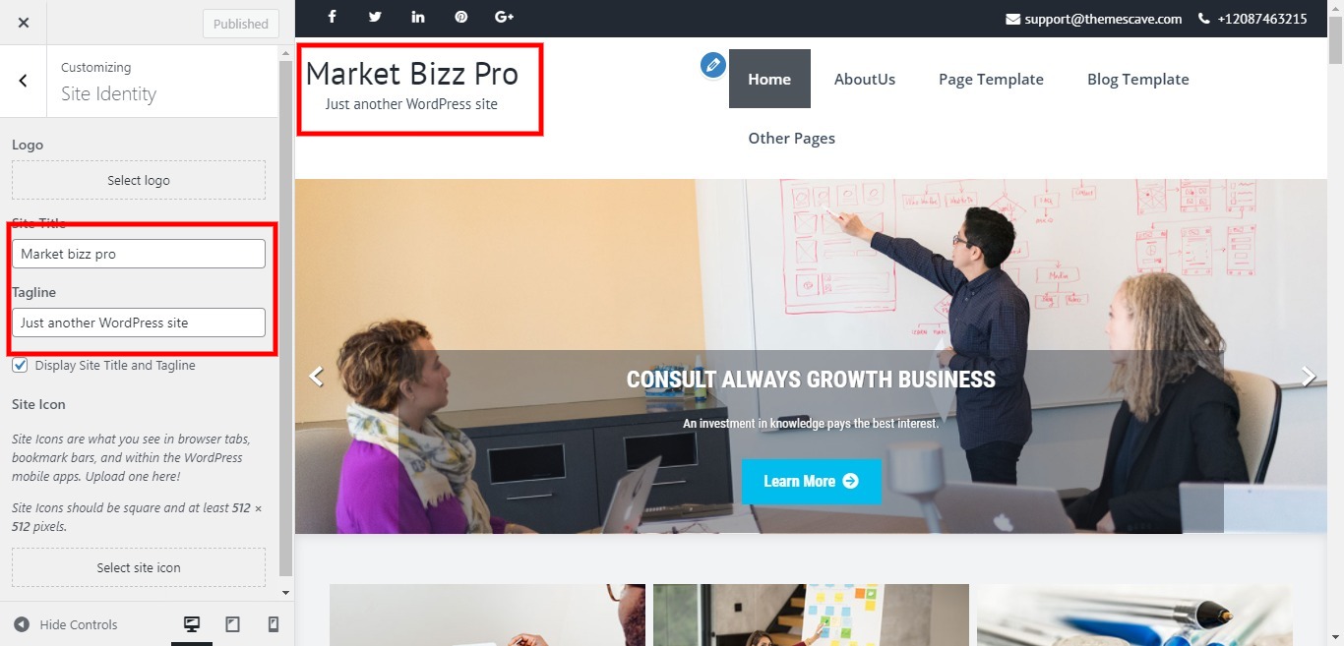Click the Facebook icon in top bar
This screenshot has width=1344, height=646.
(x=333, y=18)
